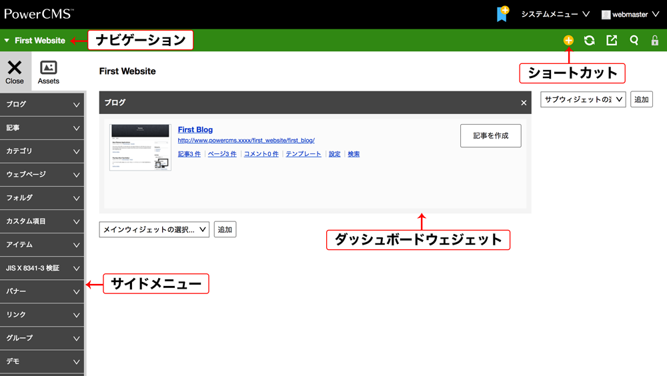Select the アイテム label in side menu
This screenshot has height=376, width=667.
19,245
